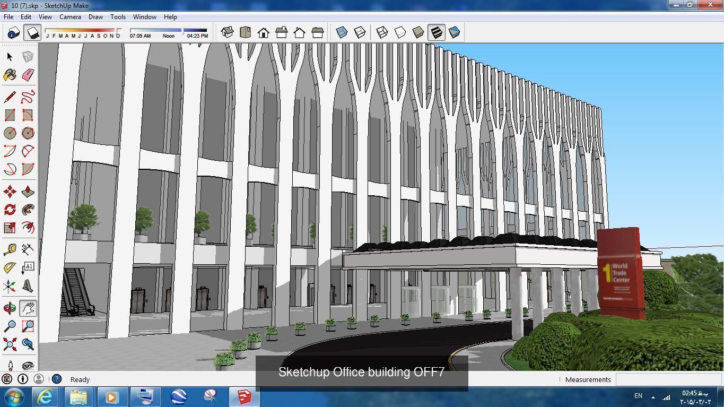Image resolution: width=724 pixels, height=407 pixels.
Task: Select the 3D Text tool
Action: (x=28, y=286)
